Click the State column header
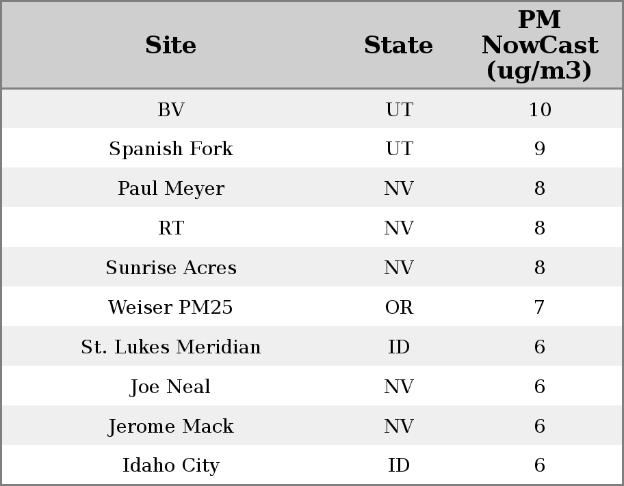Image resolution: width=624 pixels, height=486 pixels. click(398, 46)
